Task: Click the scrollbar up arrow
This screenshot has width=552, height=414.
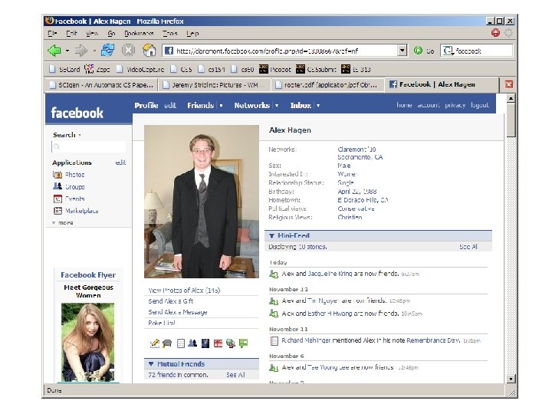Action: 511,98
